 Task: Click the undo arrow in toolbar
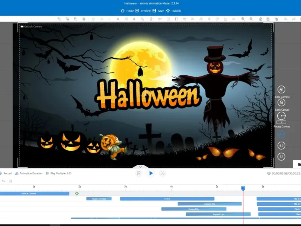pos(286,19)
